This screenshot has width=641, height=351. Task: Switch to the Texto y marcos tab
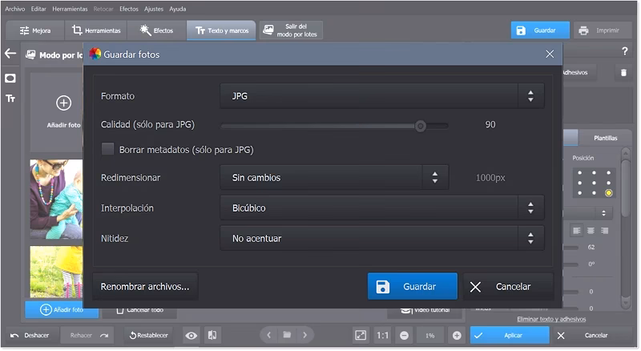point(222,30)
